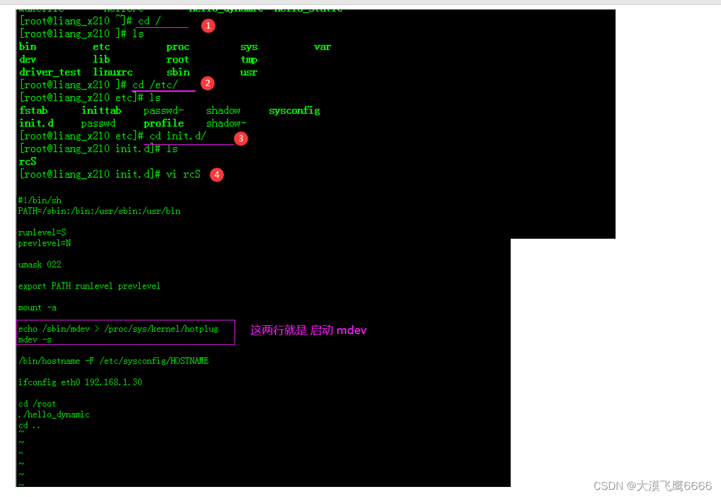
Task: Click the export PATH runlevel prevlevel line
Action: [89, 286]
